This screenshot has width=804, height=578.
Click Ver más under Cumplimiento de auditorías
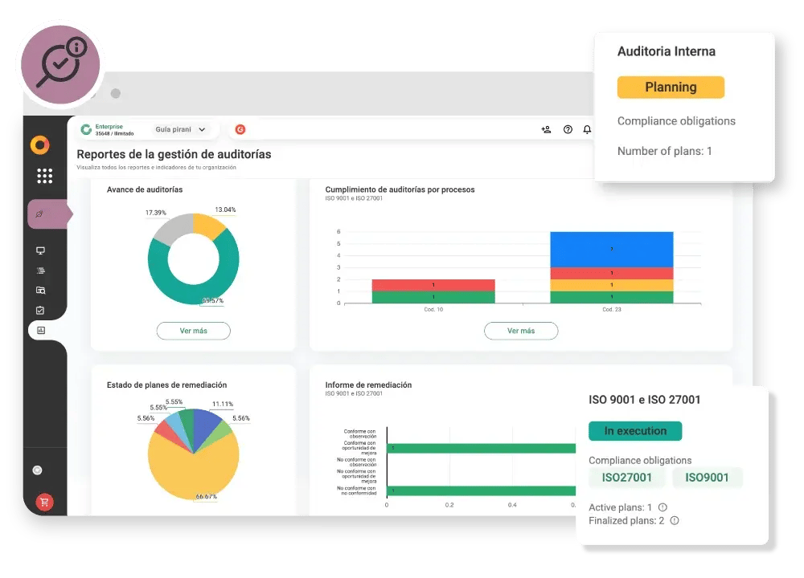(x=520, y=331)
